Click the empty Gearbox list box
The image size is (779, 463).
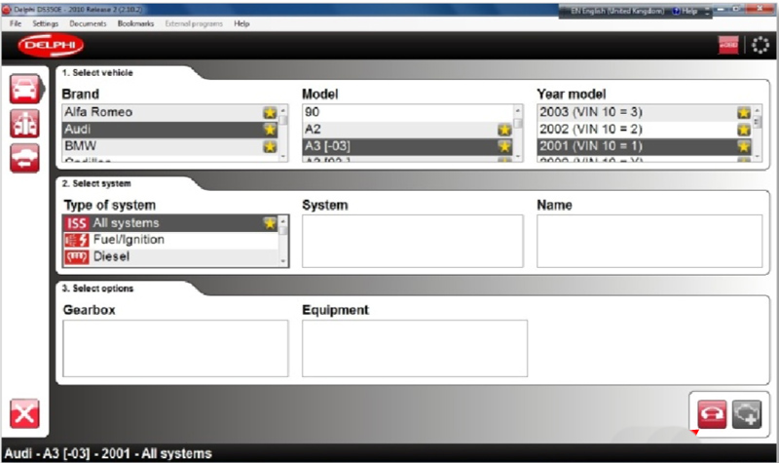(175, 348)
